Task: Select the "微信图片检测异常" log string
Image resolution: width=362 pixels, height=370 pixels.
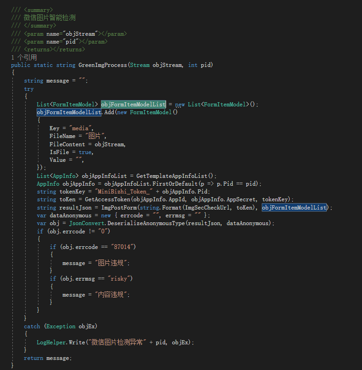Action: pos(117,342)
